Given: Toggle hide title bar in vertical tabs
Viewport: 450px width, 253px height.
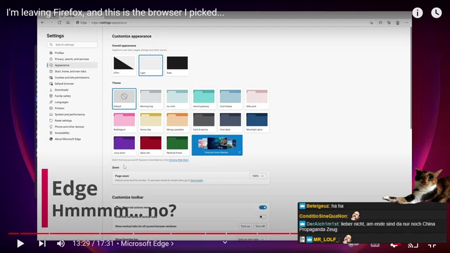Looking at the screenshot, I should click(x=262, y=217).
